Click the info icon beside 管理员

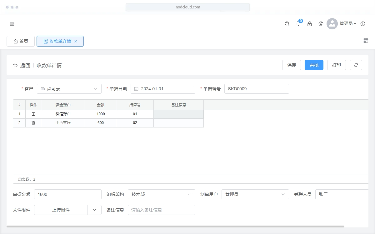tap(363, 24)
